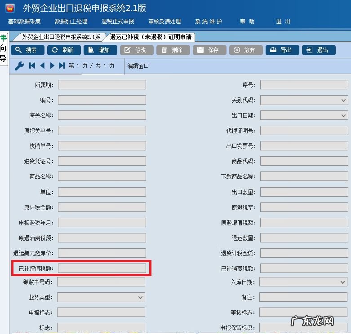Click the 删除 delete button

[x=173, y=50]
